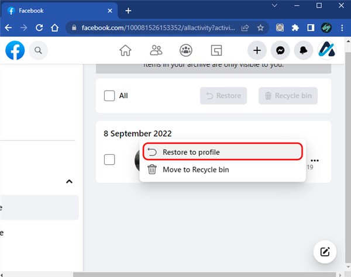Minimize the browser window
The image size is (351, 277).
[297, 5]
